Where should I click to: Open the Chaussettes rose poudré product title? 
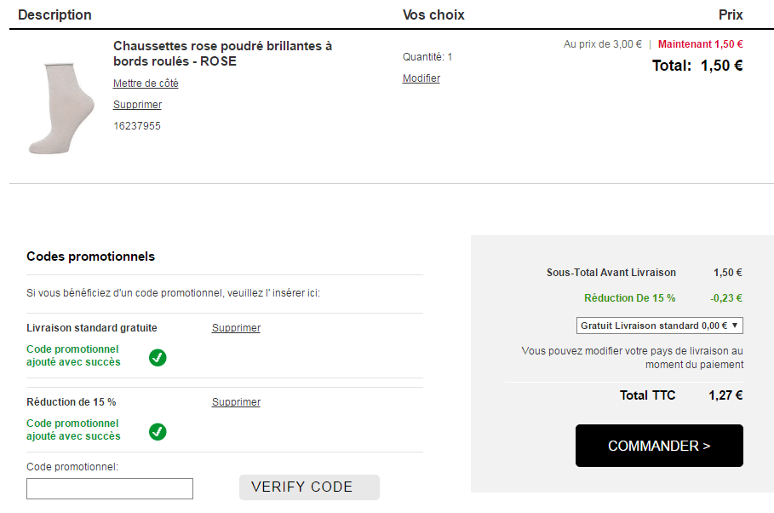click(x=222, y=54)
